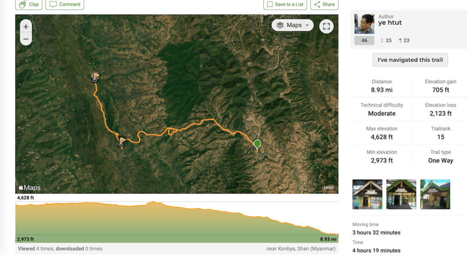The width and height of the screenshot is (467, 256).
Task: Add a Comment on this trail
Action: click(x=65, y=5)
